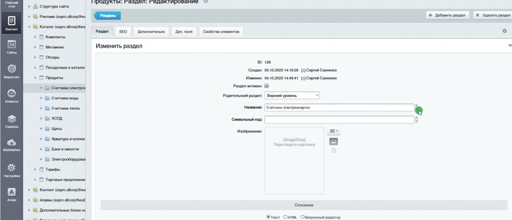Expand the Арматура и коллекторы node
The image size is (512, 220).
pos(41,139)
